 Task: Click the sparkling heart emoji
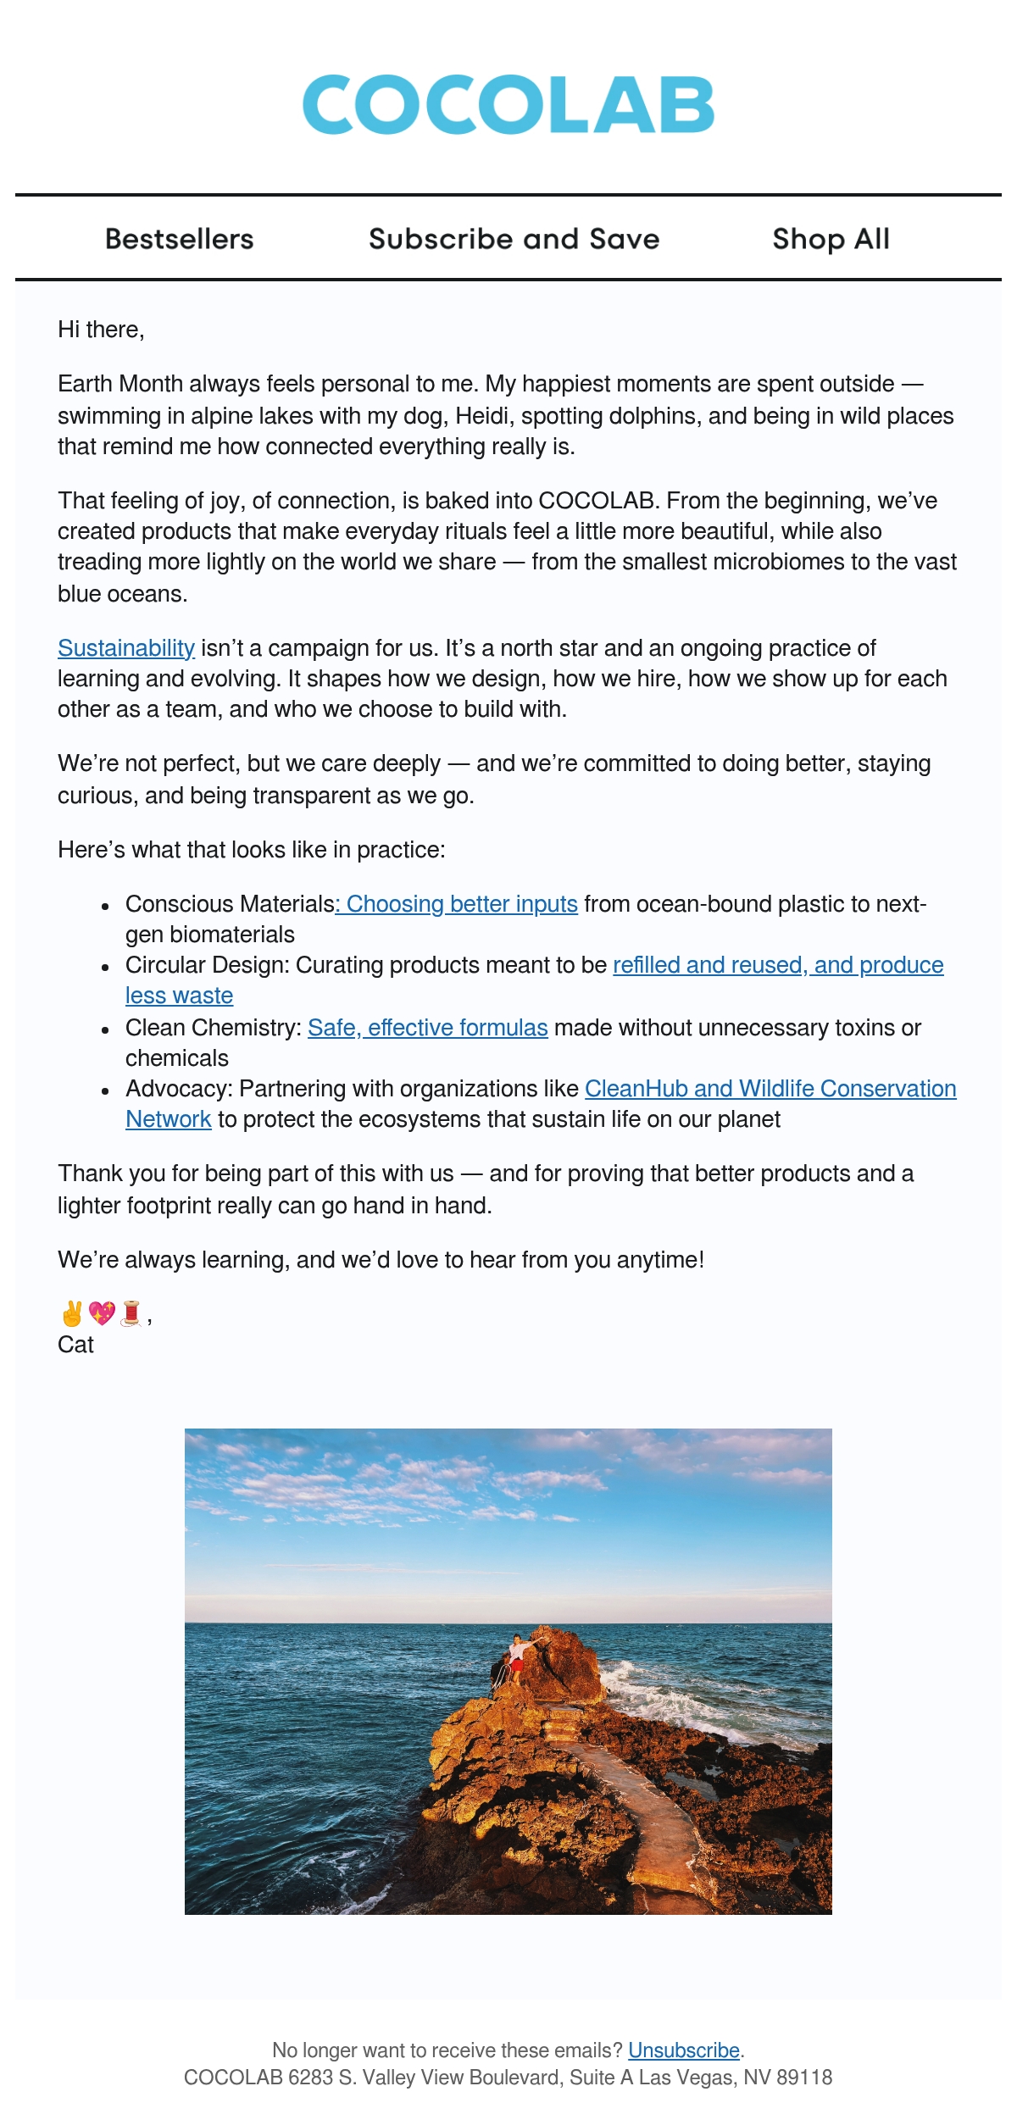(102, 1313)
